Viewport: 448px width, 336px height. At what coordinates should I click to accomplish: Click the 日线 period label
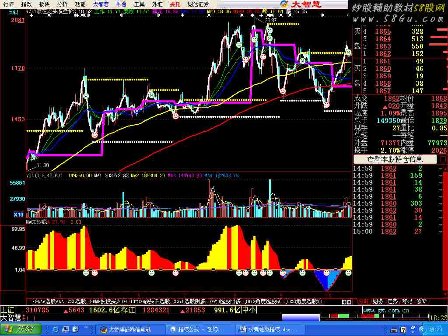pyautogui.click(x=13, y=12)
